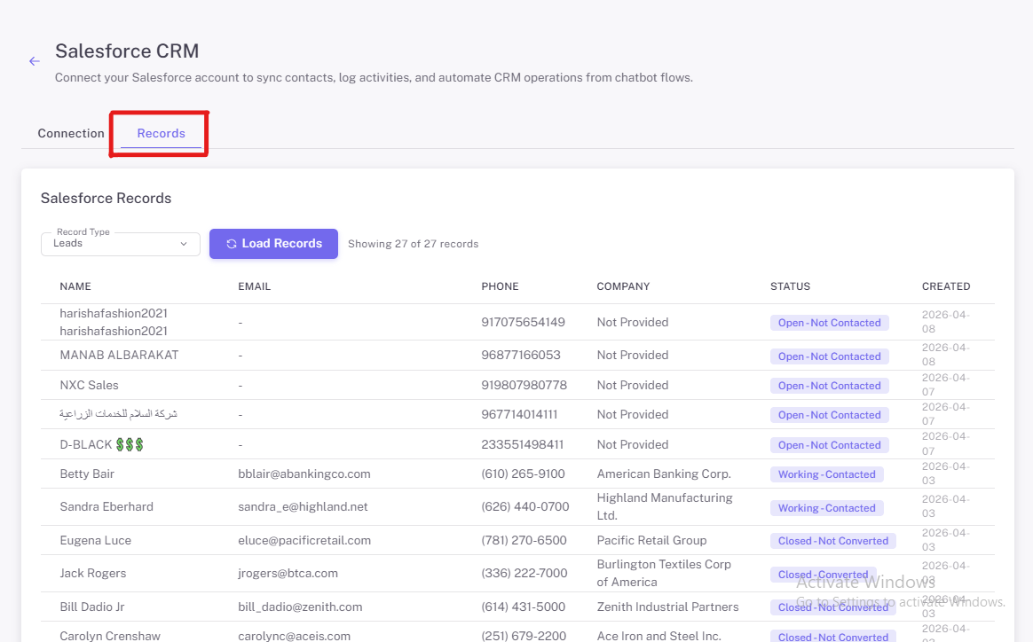This screenshot has height=642, width=1033.
Task: Click email bill_dadio@zenith.com
Action: [301, 607]
